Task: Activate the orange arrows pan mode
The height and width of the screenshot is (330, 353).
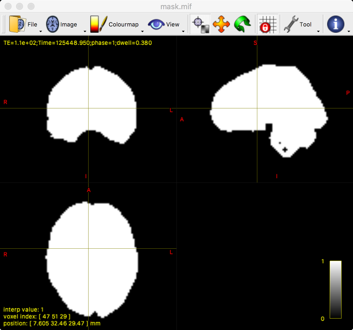Action: pyautogui.click(x=221, y=24)
